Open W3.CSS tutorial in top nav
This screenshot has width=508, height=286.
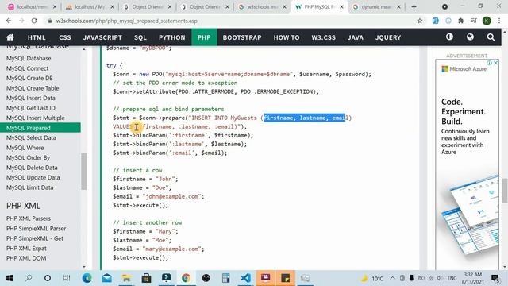(323, 37)
